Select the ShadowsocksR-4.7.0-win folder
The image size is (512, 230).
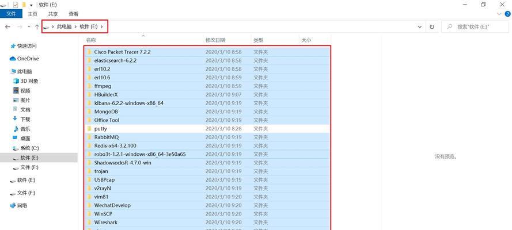tap(208, 163)
